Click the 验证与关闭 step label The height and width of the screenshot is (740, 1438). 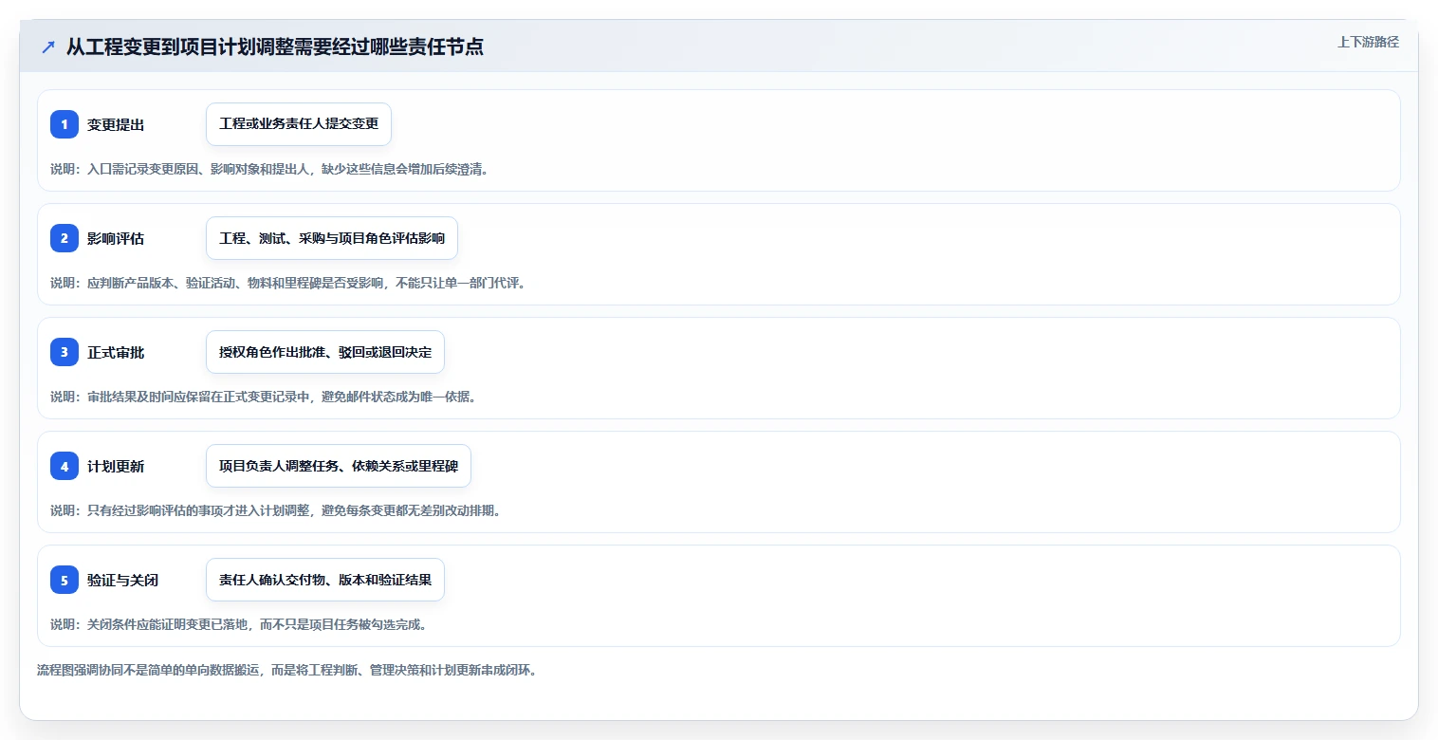122,580
